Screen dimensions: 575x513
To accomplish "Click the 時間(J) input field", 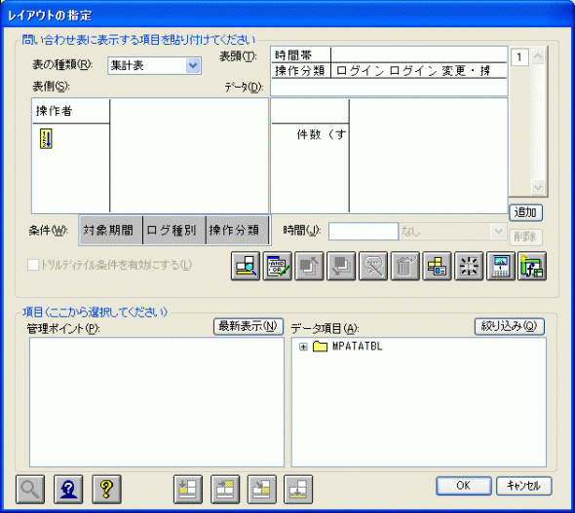I will (x=364, y=232).
